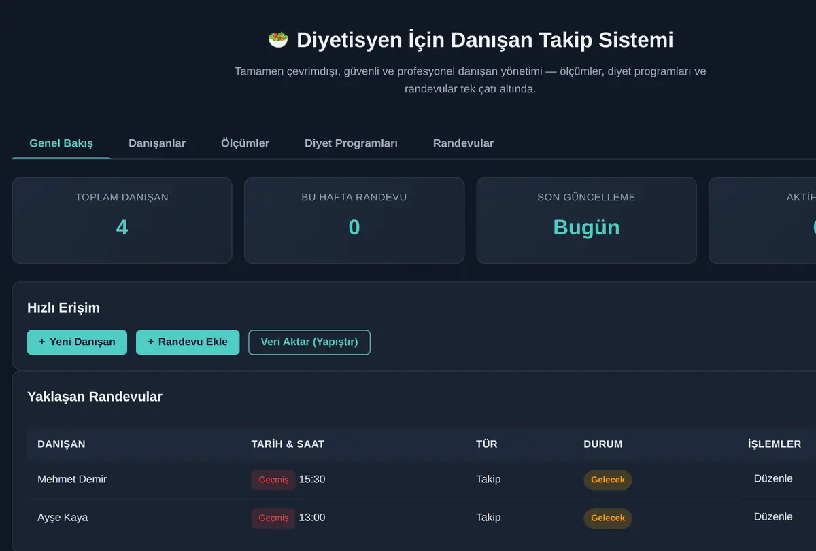816x551 pixels.
Task: Click the 13:00 appointment time
Action: (x=312, y=518)
